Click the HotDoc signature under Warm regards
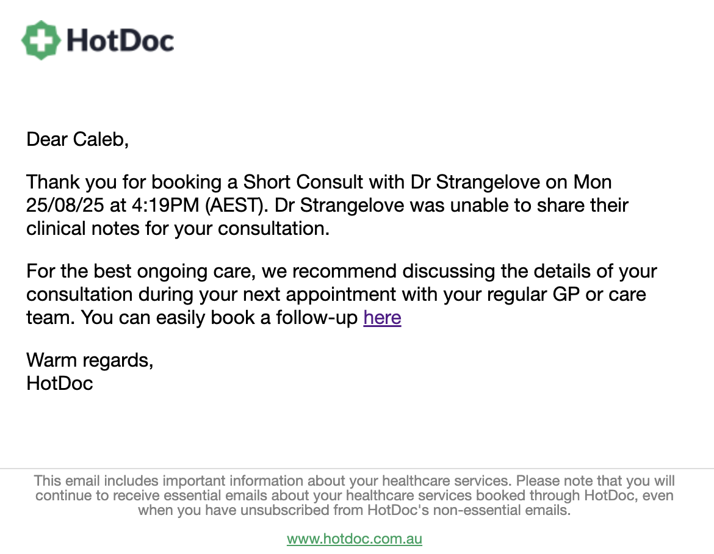This screenshot has height=554, width=714. tap(60, 383)
